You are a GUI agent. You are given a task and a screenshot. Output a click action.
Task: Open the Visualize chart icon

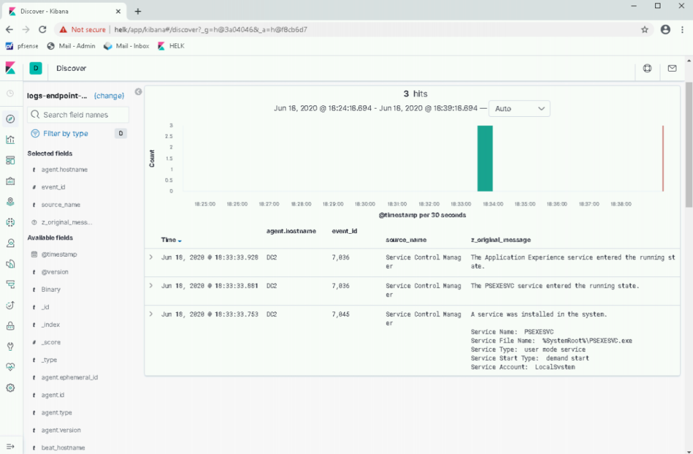pyautogui.click(x=10, y=140)
